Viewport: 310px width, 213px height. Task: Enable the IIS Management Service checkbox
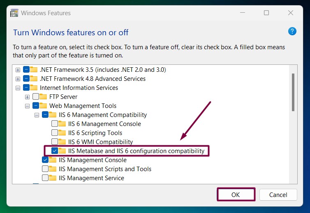pos(45,178)
